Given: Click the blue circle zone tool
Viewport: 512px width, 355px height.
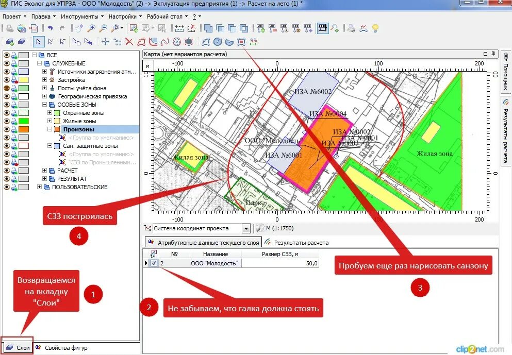Looking at the screenshot, I should click(218, 42).
